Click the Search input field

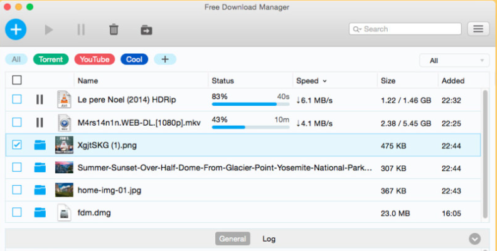(405, 29)
